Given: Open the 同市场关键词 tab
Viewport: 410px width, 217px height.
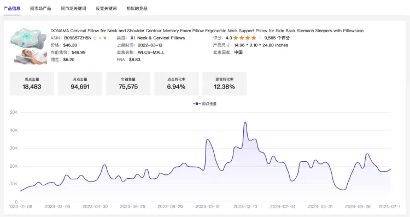Looking at the screenshot, I should click(x=73, y=8).
